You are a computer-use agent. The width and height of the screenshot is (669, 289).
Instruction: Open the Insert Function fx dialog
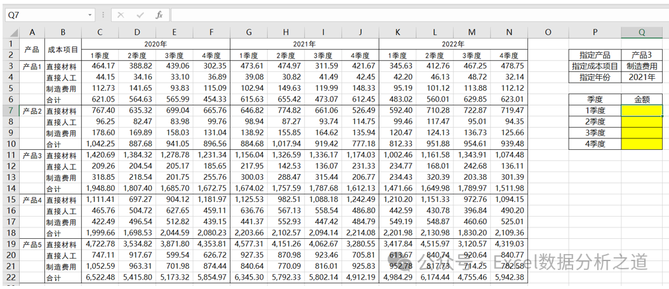[159, 15]
